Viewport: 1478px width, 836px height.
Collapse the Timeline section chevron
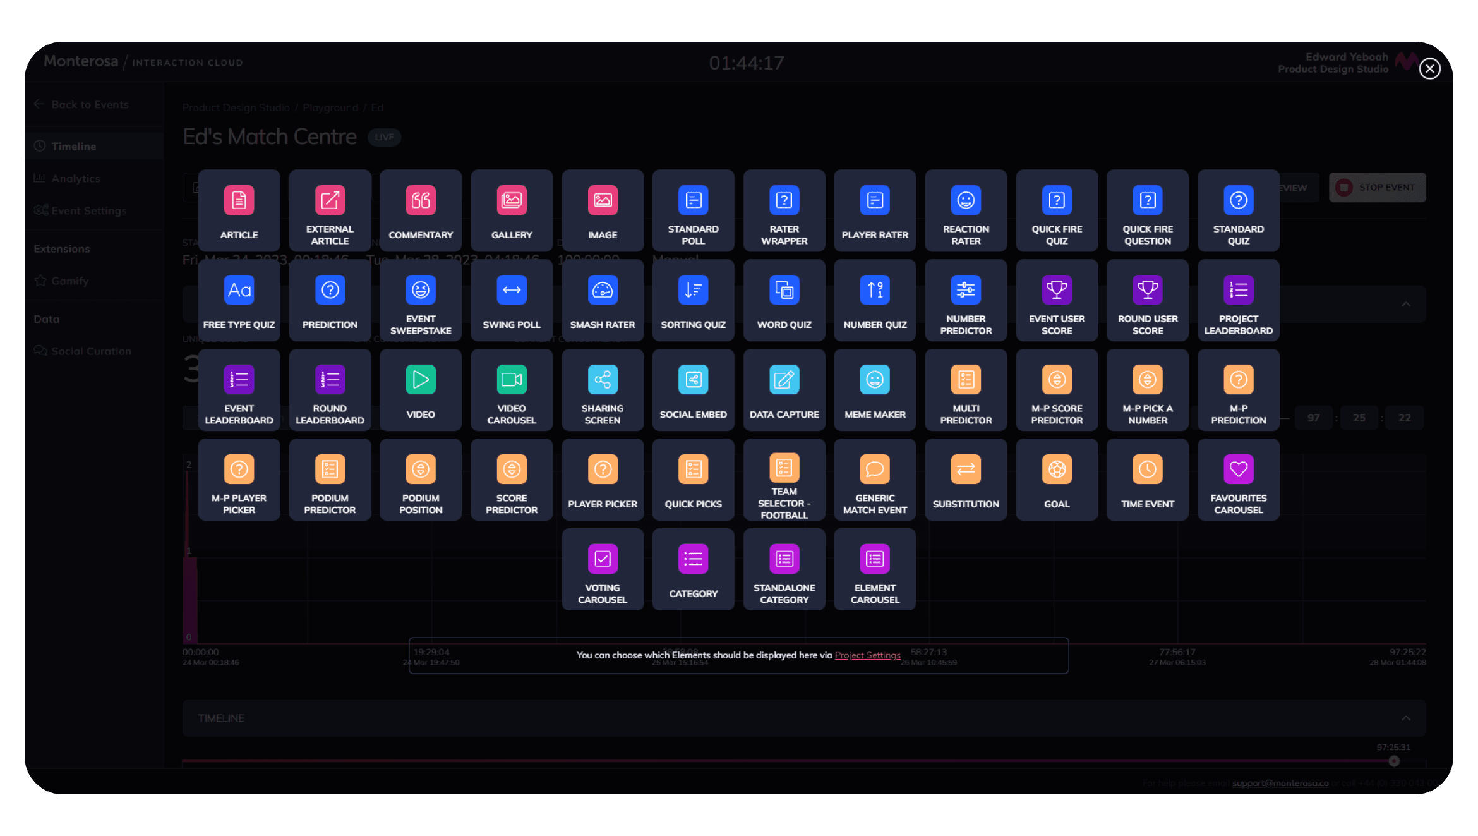point(1405,718)
